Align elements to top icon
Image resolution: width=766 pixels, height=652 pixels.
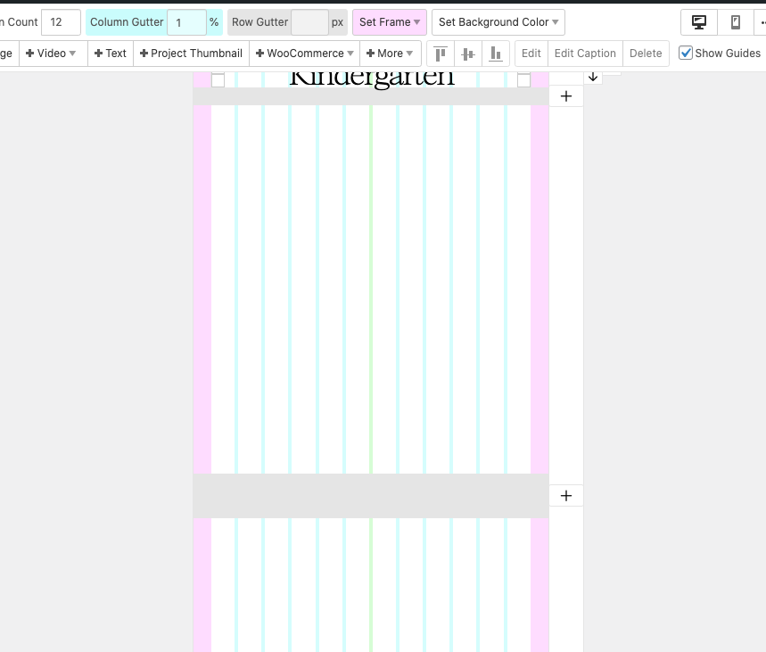click(x=441, y=54)
